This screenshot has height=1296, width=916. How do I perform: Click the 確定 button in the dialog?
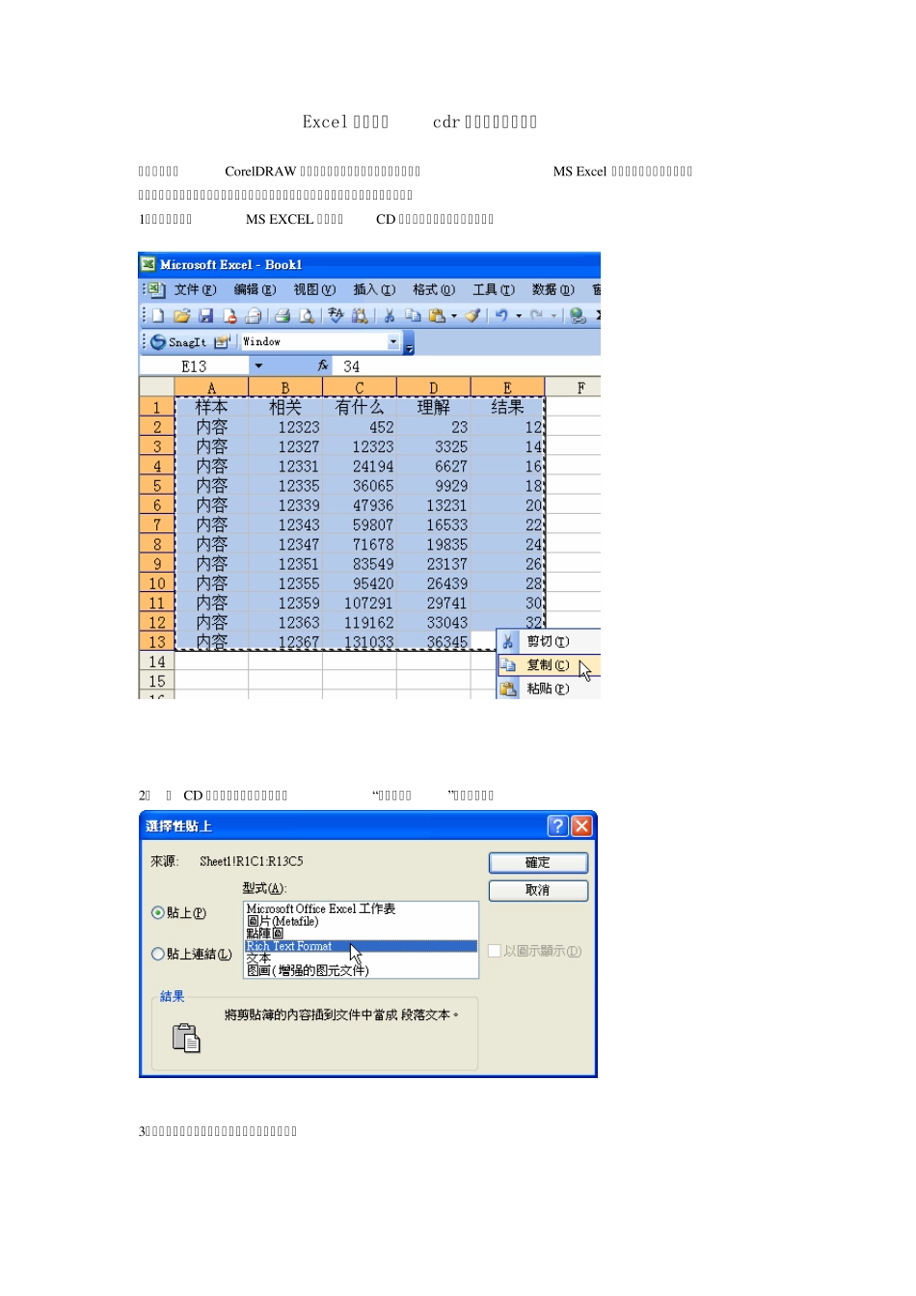click(x=537, y=862)
